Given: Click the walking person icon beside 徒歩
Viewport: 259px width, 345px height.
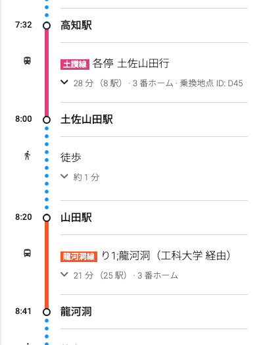Looking at the screenshot, I should (27, 155).
